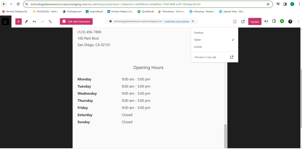Viewport: 302px width, 150px height.
Task: Choose Tablet in the preview menu
Action: point(214,40)
